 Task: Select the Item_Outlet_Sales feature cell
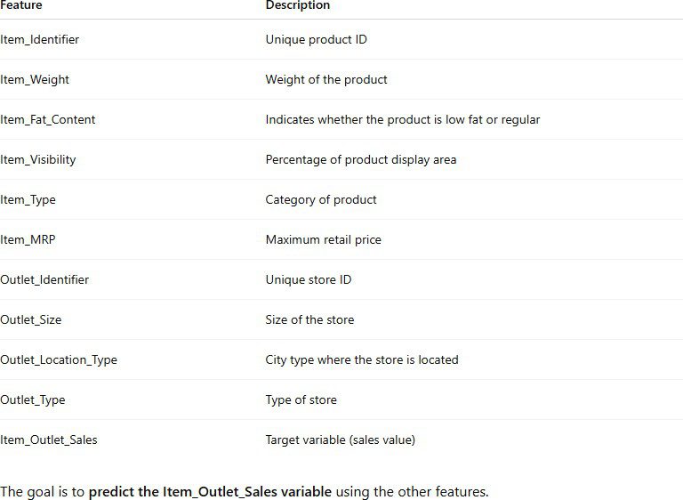49,440
